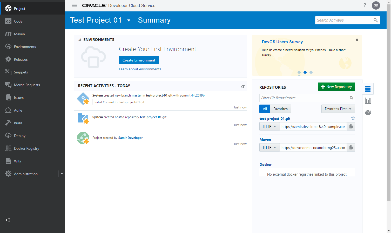391x233 pixels.
Task: Click the Deploy cloud icon
Action: (8, 136)
